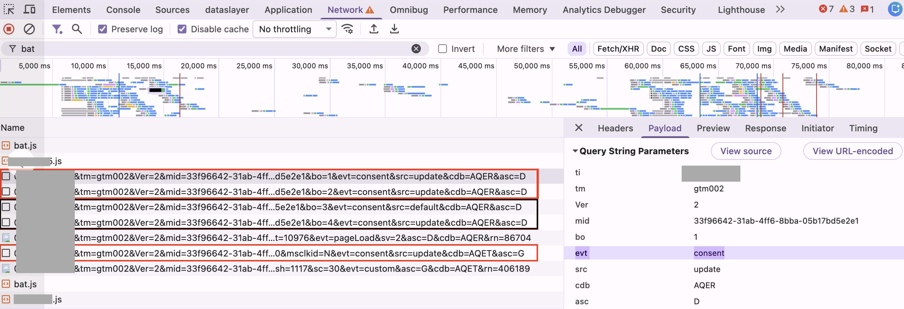The height and width of the screenshot is (309, 904).
Task: Open the 7 errors counter
Action: 826,9
